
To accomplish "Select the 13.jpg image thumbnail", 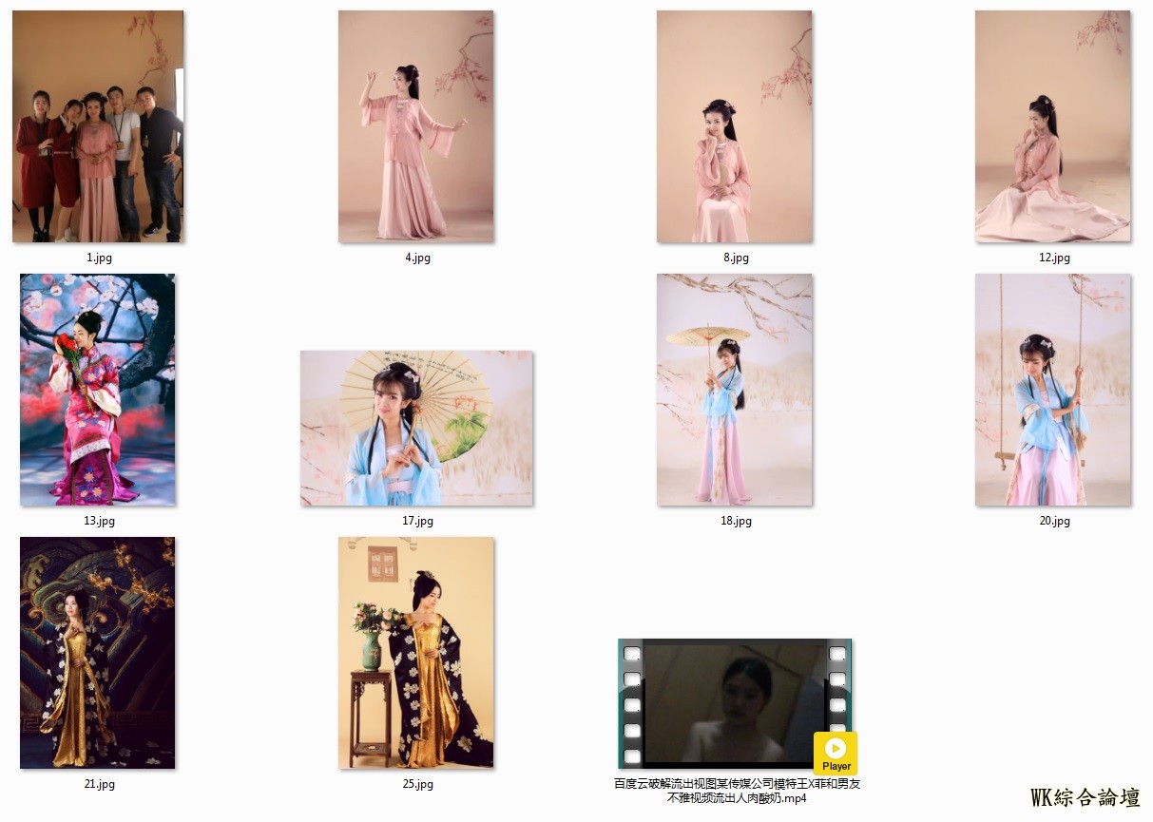I will [98, 390].
